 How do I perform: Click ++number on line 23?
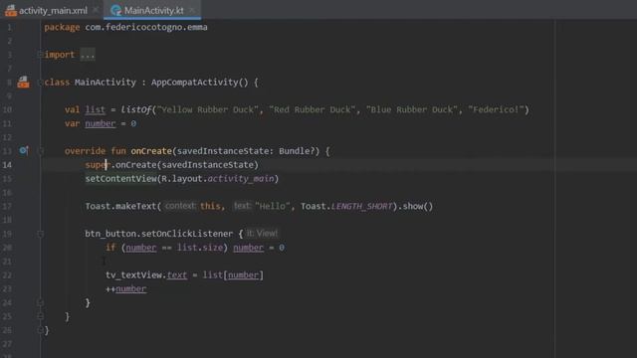tap(125, 289)
